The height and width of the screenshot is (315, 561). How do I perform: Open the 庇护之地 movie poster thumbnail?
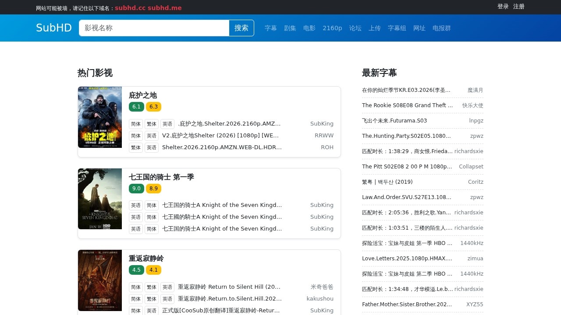click(x=100, y=117)
